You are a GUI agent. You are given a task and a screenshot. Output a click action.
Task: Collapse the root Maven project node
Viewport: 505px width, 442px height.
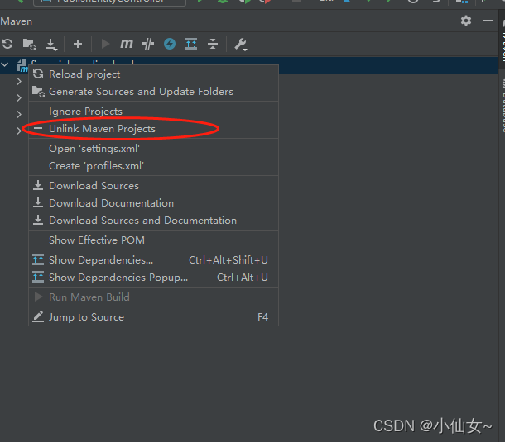pyautogui.click(x=5, y=64)
